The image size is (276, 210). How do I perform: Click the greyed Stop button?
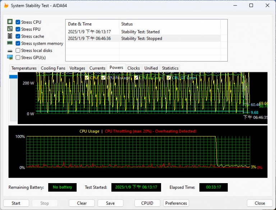(x=45, y=203)
